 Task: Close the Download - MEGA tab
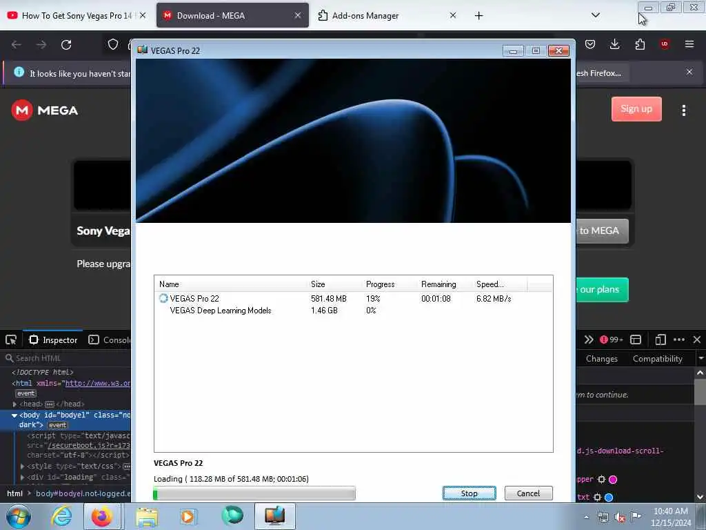point(298,15)
